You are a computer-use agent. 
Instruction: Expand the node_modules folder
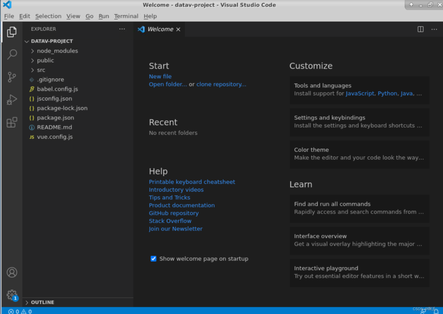click(x=33, y=51)
